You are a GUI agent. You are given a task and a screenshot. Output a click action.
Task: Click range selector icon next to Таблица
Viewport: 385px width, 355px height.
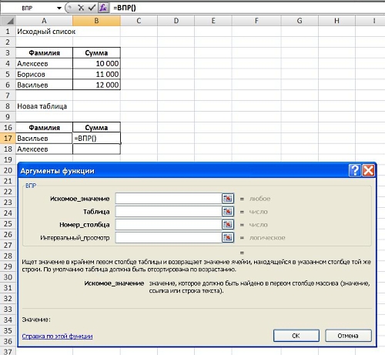[x=228, y=212]
